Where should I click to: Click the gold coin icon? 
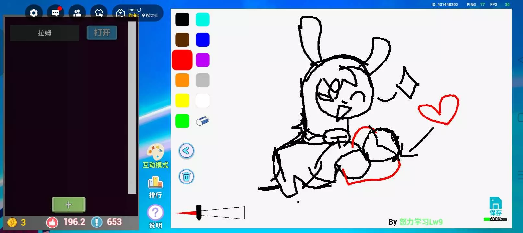tap(12, 222)
